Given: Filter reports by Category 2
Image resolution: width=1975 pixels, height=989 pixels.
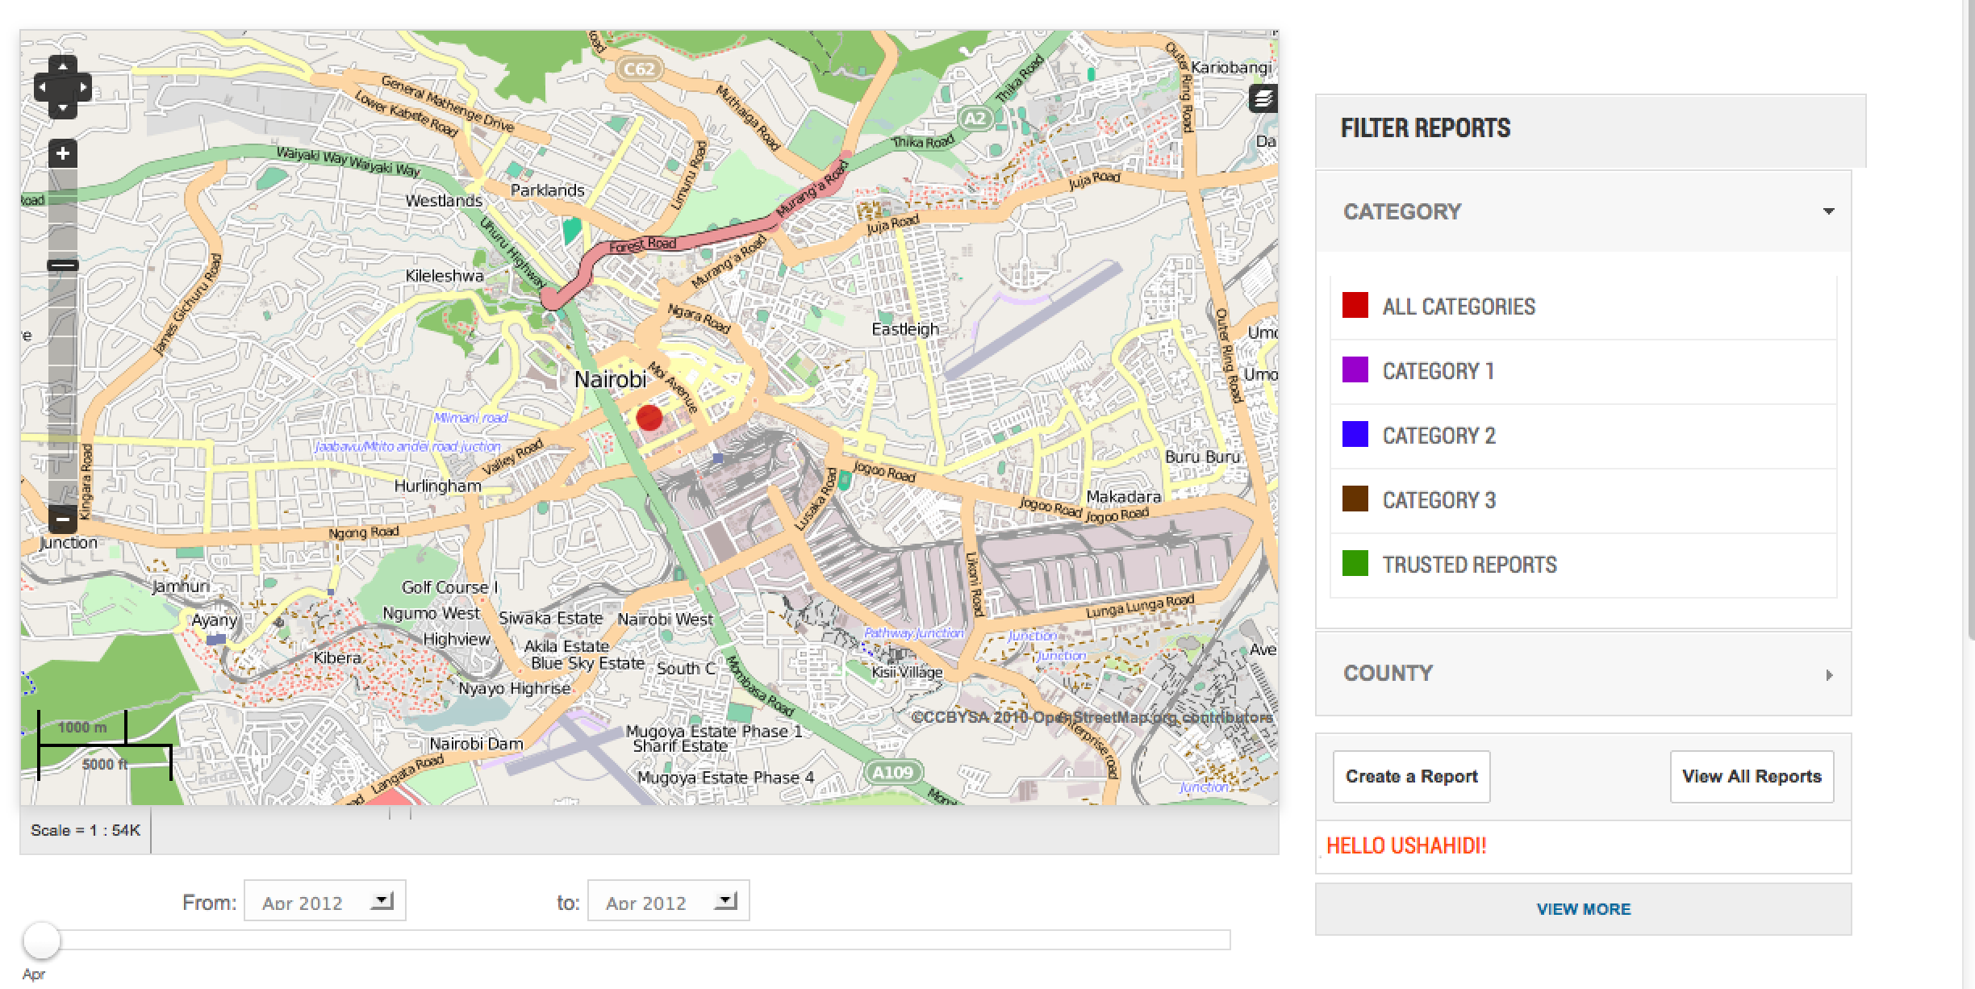Looking at the screenshot, I should coord(1583,436).
